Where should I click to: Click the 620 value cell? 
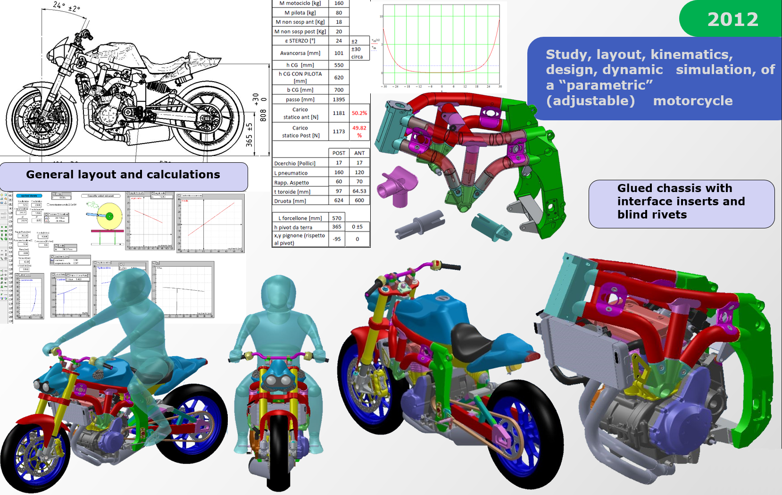[x=339, y=77]
